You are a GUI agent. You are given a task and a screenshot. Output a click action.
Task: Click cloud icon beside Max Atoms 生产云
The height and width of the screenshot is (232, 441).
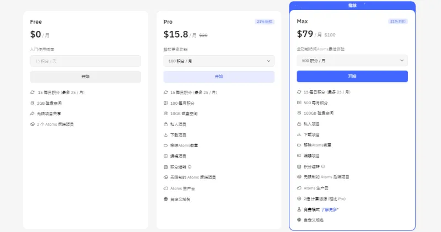299,188
